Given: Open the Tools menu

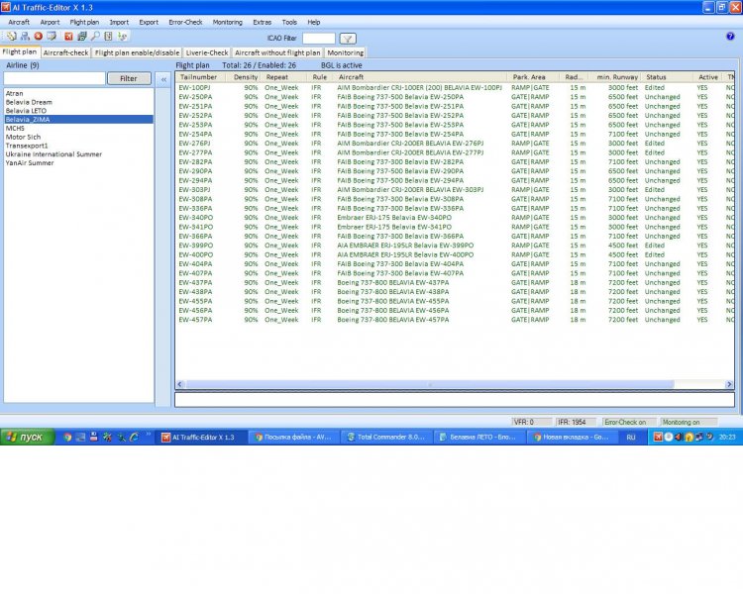Looking at the screenshot, I should (289, 22).
